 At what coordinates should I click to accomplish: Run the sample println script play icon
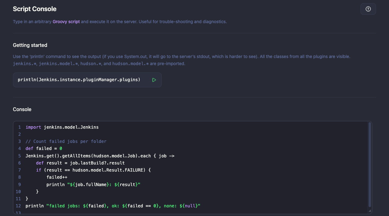pos(154,80)
